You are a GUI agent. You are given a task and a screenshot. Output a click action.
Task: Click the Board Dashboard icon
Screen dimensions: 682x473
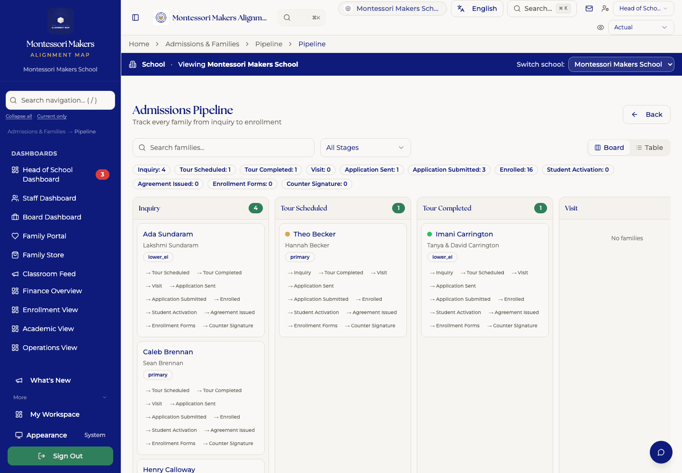[15, 217]
